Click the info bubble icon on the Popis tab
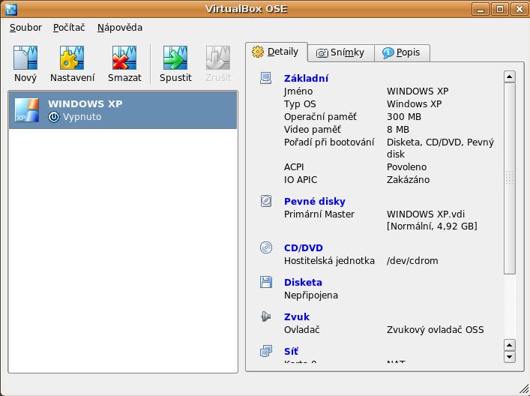The width and height of the screenshot is (530, 396). point(388,52)
